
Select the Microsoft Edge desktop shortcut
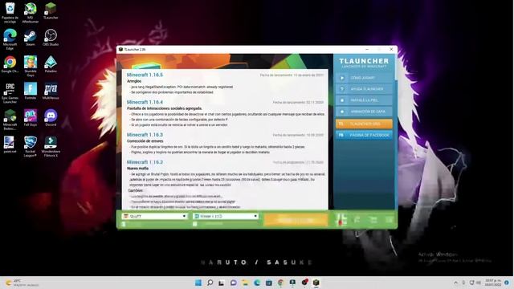click(10, 39)
